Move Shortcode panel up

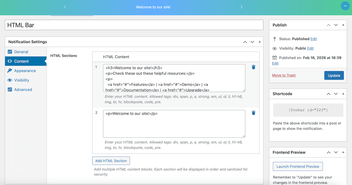[329, 94]
